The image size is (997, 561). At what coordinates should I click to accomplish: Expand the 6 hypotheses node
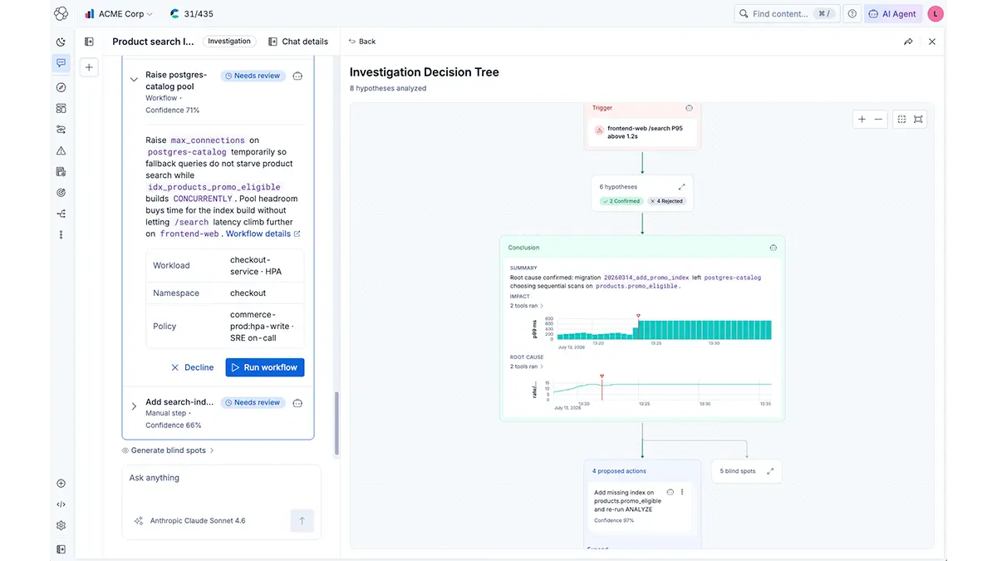(x=681, y=187)
